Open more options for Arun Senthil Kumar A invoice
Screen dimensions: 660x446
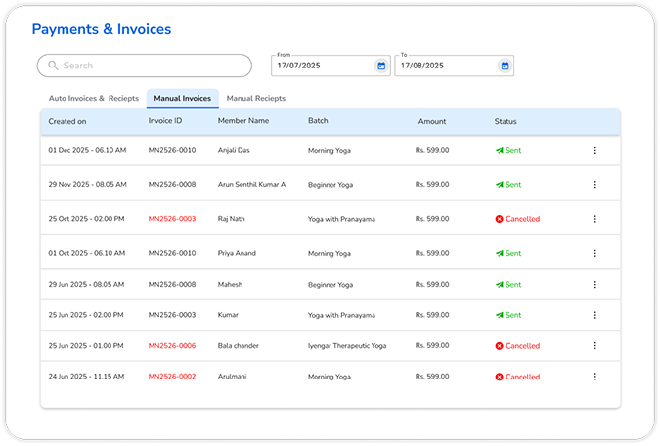click(594, 185)
